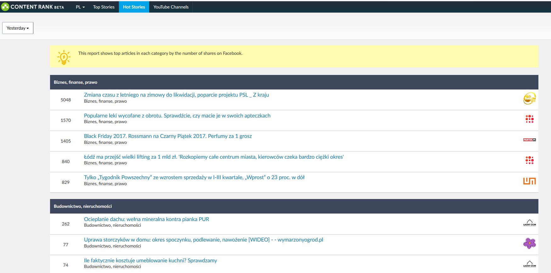The width and height of the screenshot is (551, 273).
Task: Click the TVN24 source icon
Action: pos(529,99)
